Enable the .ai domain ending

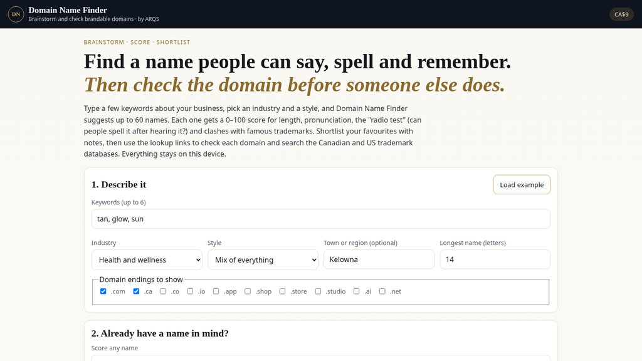[357, 291]
